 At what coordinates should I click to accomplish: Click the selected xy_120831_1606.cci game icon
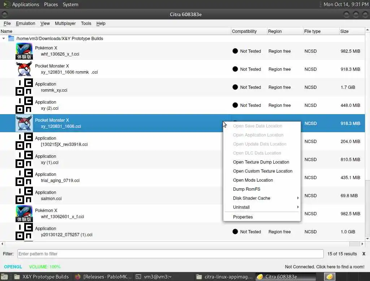[24, 123]
